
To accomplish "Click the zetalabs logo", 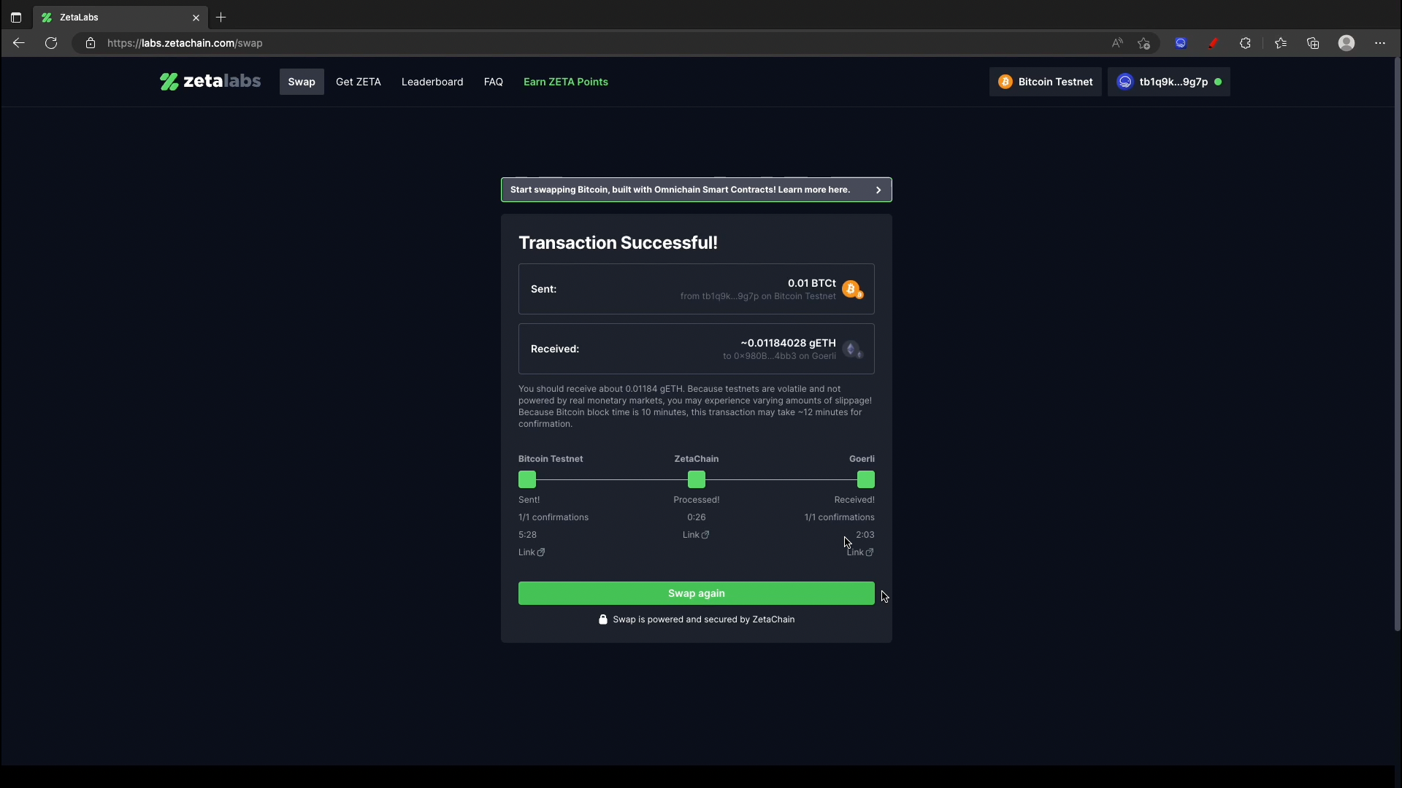I will click(x=210, y=81).
